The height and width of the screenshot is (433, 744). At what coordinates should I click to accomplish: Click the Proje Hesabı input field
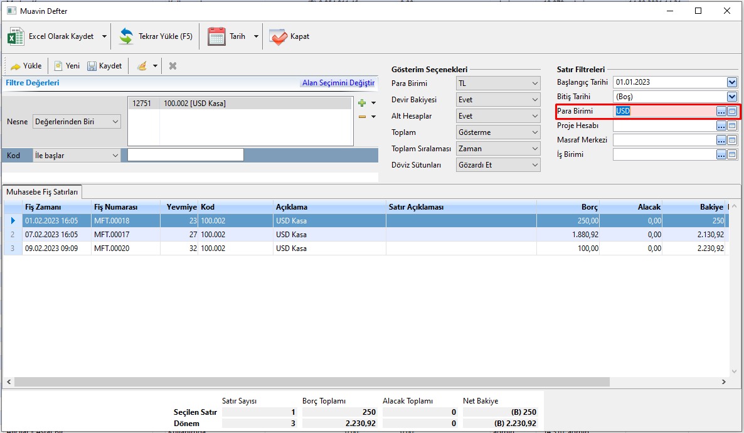(664, 126)
